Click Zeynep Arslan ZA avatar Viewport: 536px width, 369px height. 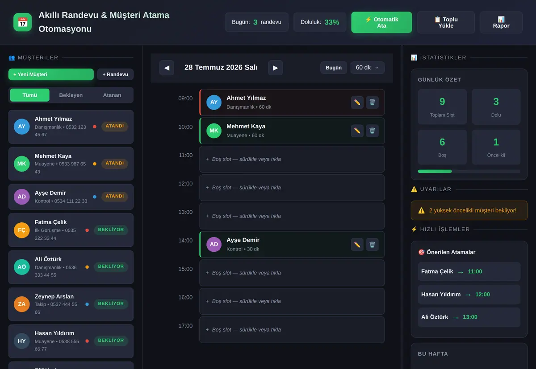point(21,304)
